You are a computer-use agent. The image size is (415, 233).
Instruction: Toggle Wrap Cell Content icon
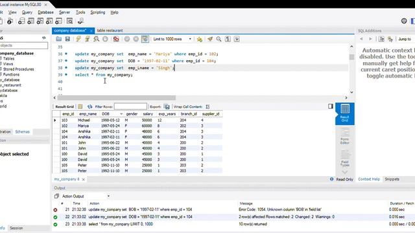[207, 107]
